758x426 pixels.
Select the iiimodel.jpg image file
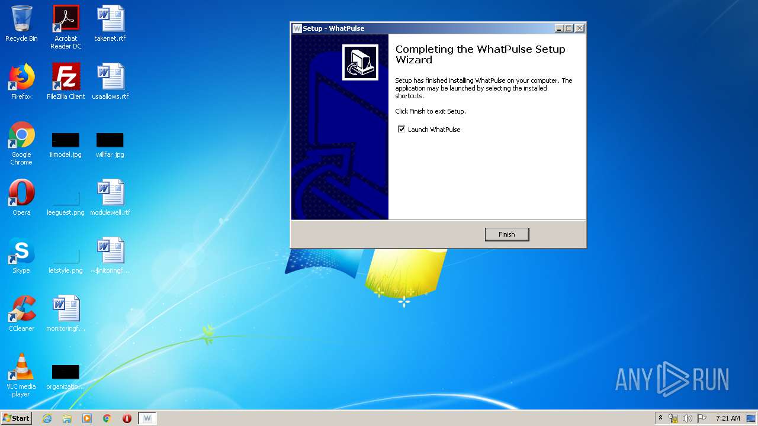point(66,145)
